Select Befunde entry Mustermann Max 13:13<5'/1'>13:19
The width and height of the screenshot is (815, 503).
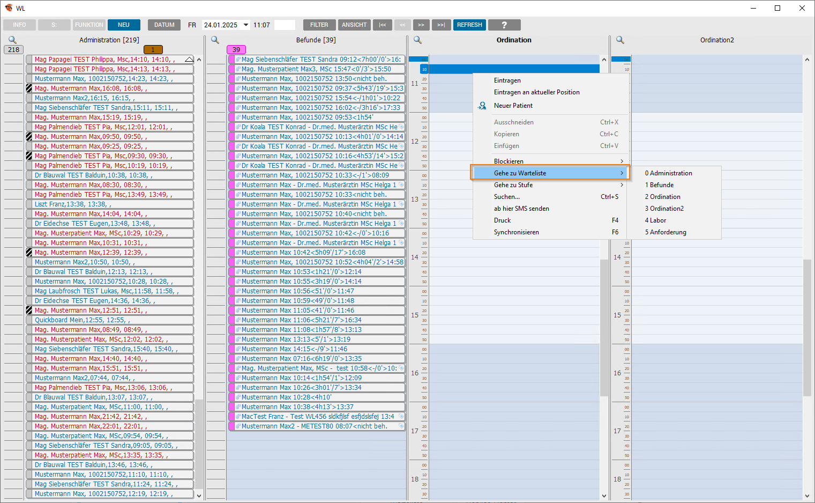[317, 339]
